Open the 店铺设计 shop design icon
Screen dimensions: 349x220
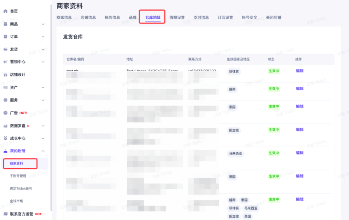pyautogui.click(x=4, y=74)
